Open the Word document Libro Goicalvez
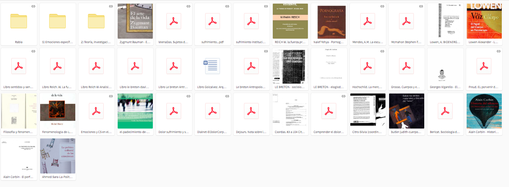 coord(212,66)
